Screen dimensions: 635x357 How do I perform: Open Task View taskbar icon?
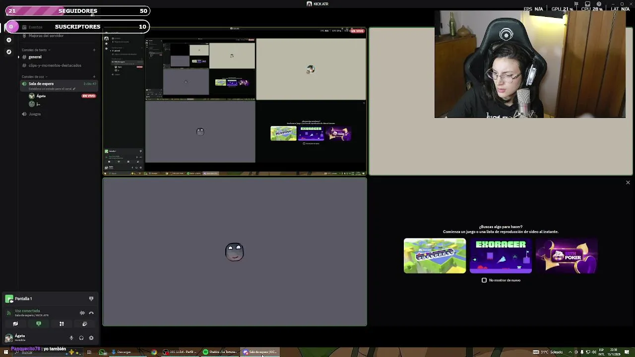89,352
